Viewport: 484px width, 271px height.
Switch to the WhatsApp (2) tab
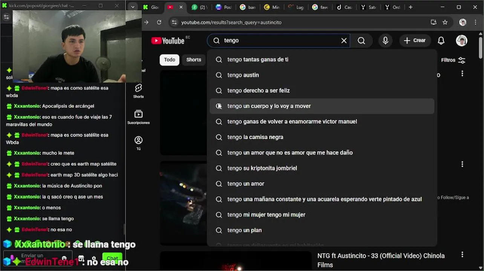click(x=200, y=7)
